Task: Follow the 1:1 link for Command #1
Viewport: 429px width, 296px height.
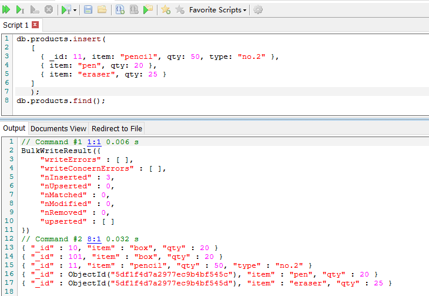Action: [94, 142]
